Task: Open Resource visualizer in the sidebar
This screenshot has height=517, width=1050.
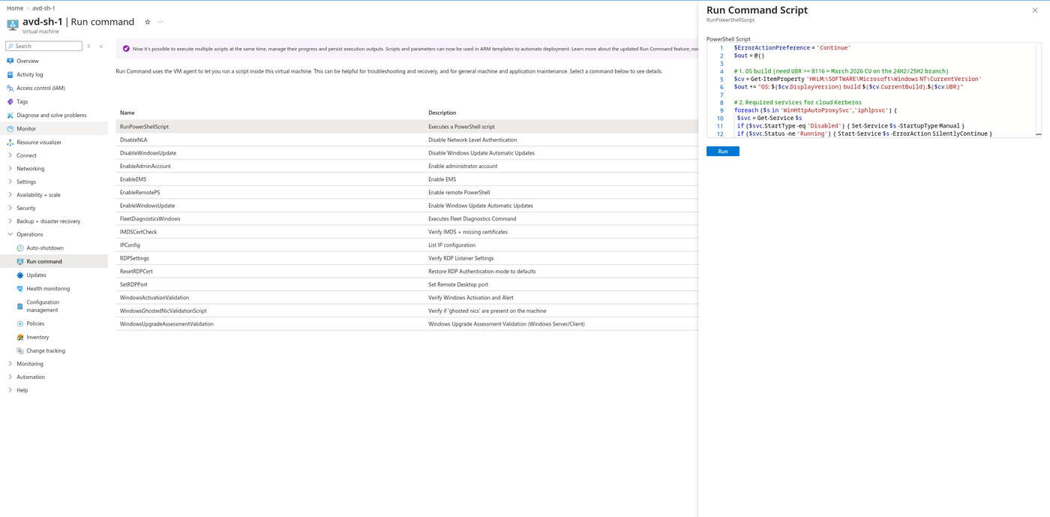Action: [39, 142]
